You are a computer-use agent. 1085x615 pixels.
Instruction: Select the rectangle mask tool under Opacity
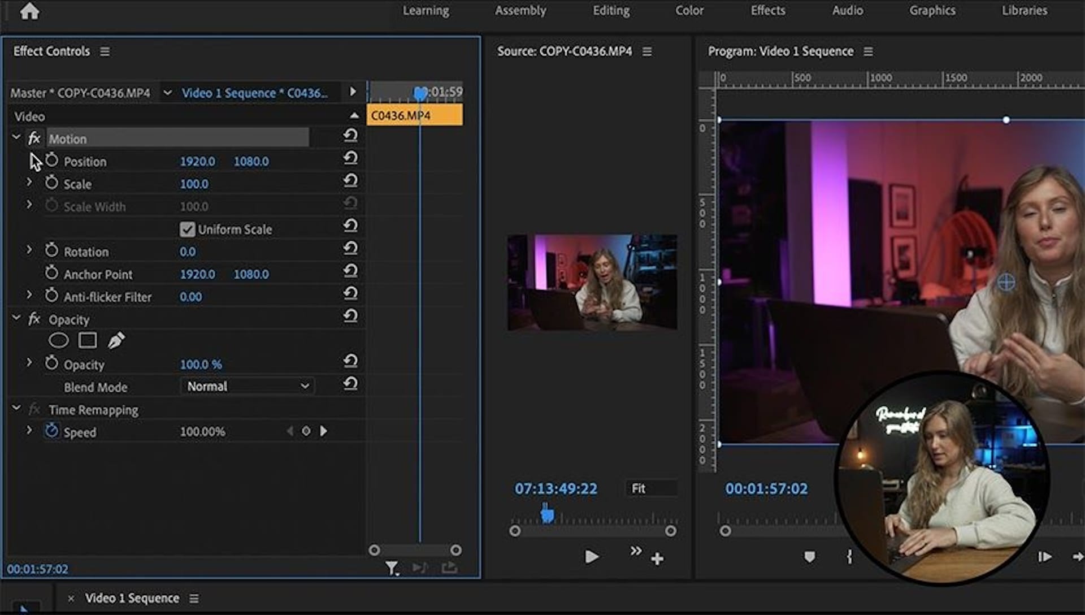pyautogui.click(x=87, y=340)
